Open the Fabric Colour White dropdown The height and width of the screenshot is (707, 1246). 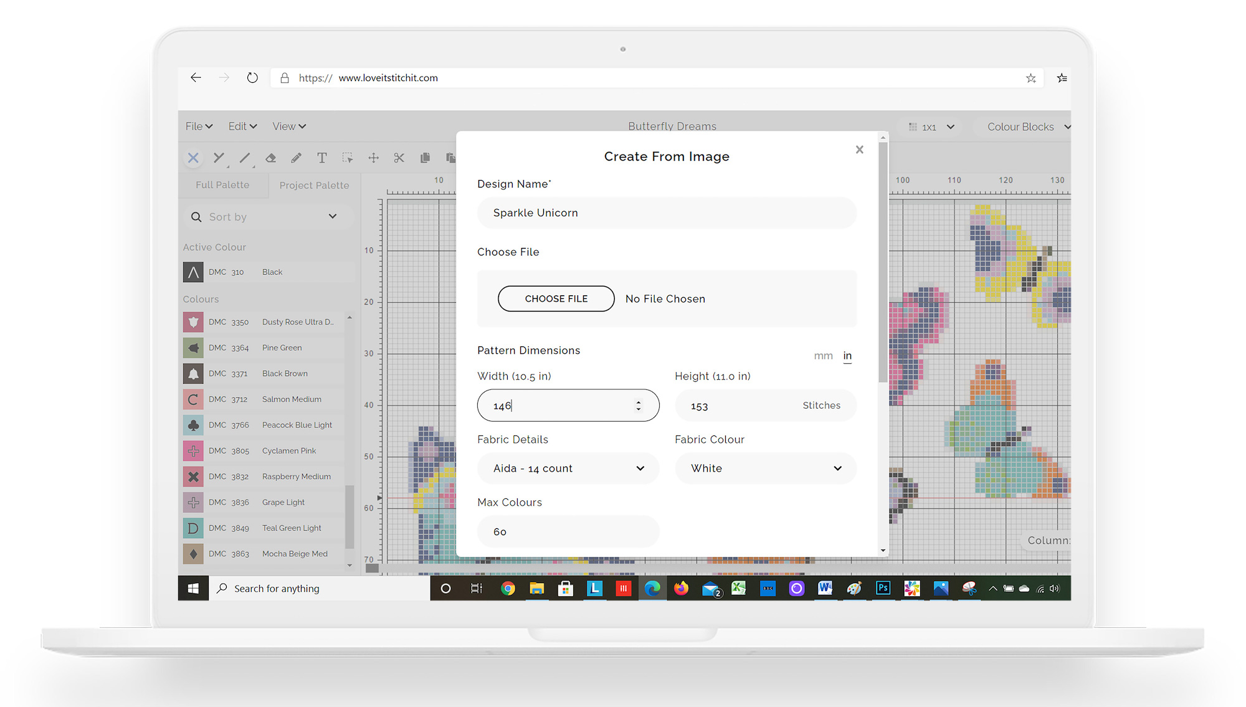(x=766, y=468)
